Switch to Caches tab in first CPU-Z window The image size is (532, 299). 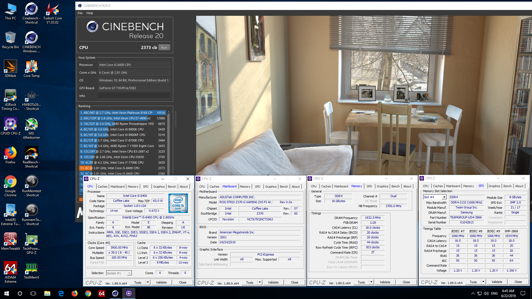[x=102, y=187]
